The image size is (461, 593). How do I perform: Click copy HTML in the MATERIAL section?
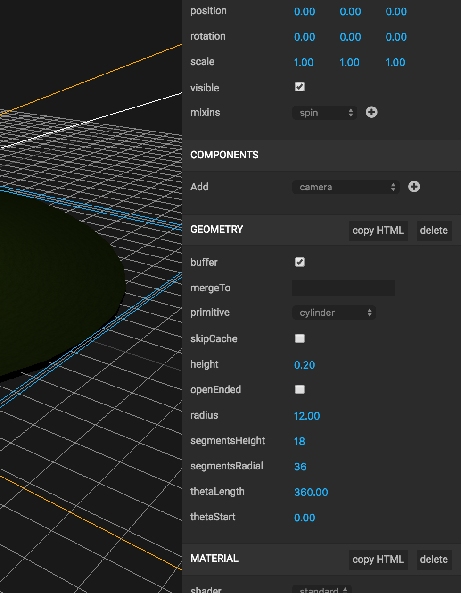click(378, 560)
